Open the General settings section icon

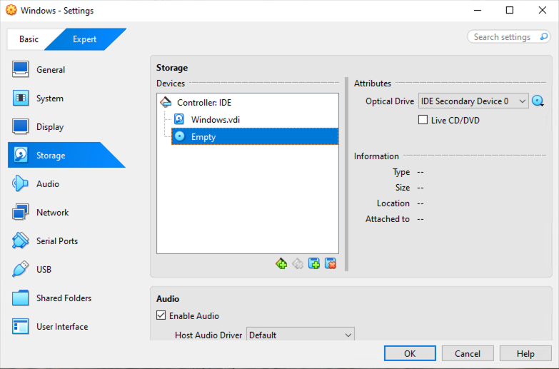tap(20, 69)
